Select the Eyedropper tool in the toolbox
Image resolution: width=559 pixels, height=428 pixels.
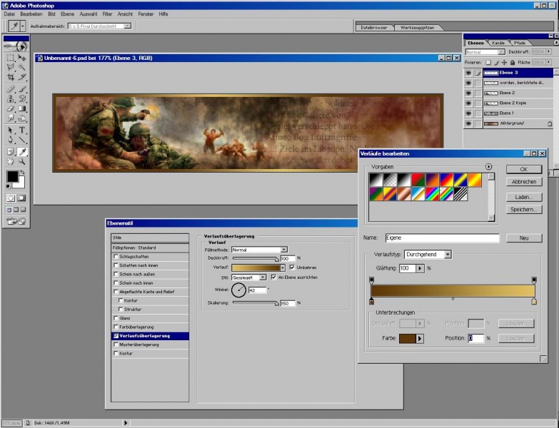tap(22, 152)
